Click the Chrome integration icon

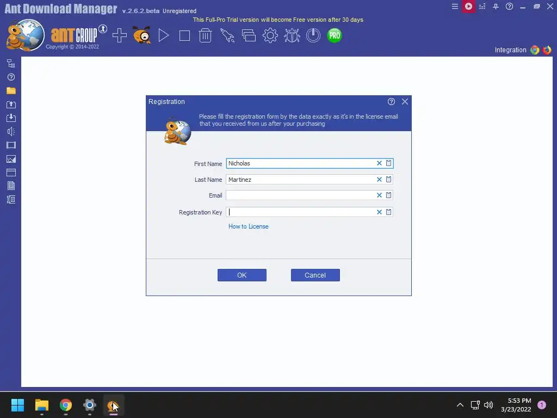535,50
